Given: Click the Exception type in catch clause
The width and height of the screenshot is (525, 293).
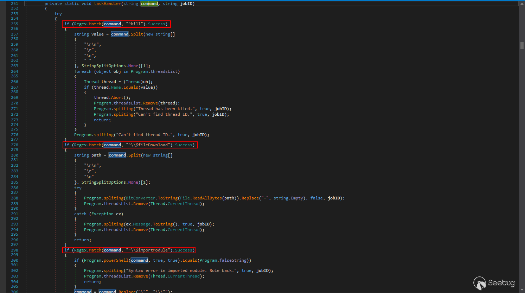Looking at the screenshot, I should pyautogui.click(x=102, y=214).
